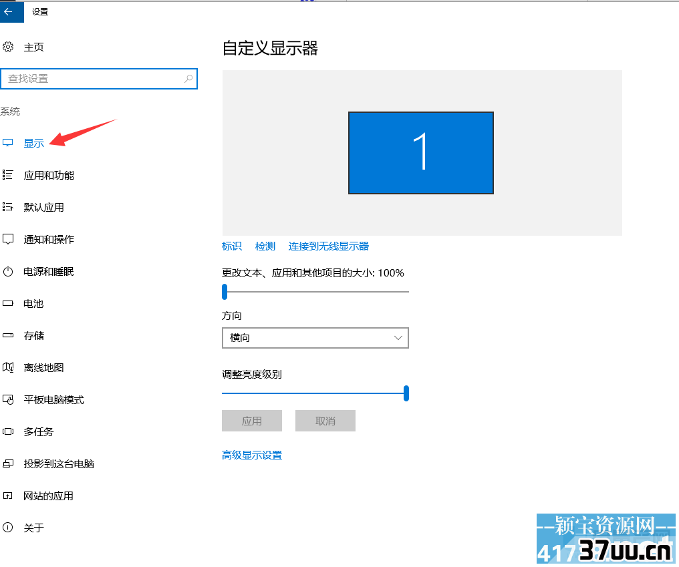
Task: Open 高级显示设置 link
Action: click(x=252, y=455)
